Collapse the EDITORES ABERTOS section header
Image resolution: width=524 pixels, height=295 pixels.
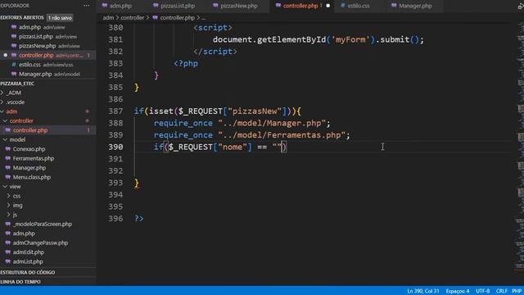pos(22,17)
